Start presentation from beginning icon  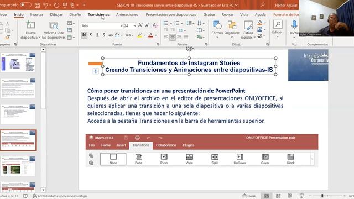65,5
